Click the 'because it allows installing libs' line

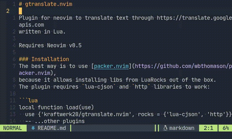(117, 80)
